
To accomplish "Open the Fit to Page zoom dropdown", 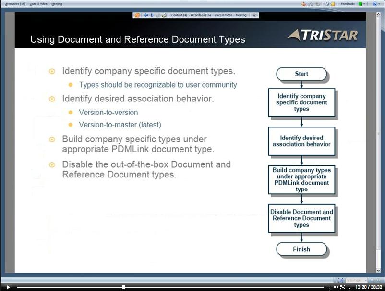I will [357, 280].
